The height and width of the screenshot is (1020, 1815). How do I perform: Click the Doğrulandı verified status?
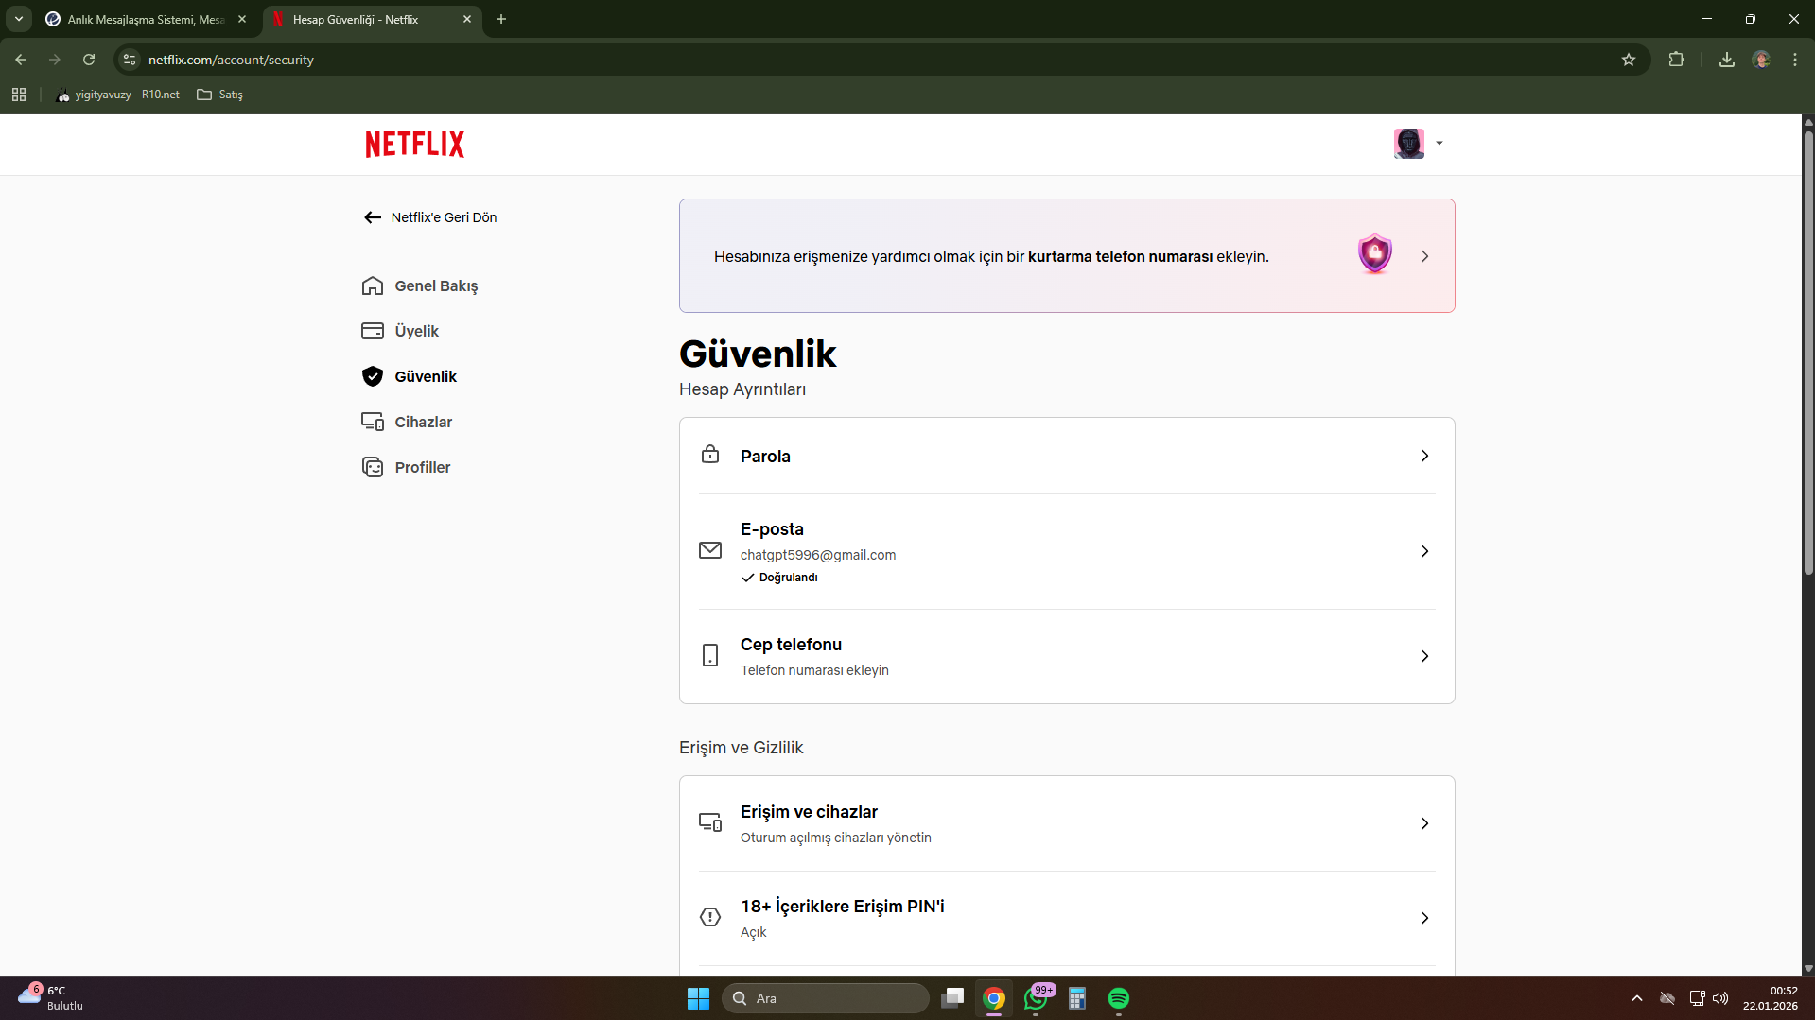(780, 578)
